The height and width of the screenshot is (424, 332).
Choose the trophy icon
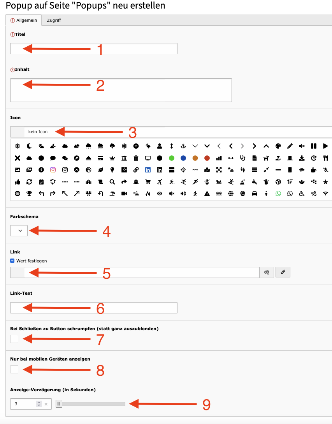click(x=29, y=194)
